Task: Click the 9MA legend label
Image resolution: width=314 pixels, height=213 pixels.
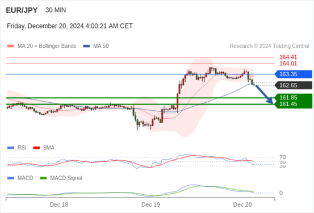Action: pos(49,148)
